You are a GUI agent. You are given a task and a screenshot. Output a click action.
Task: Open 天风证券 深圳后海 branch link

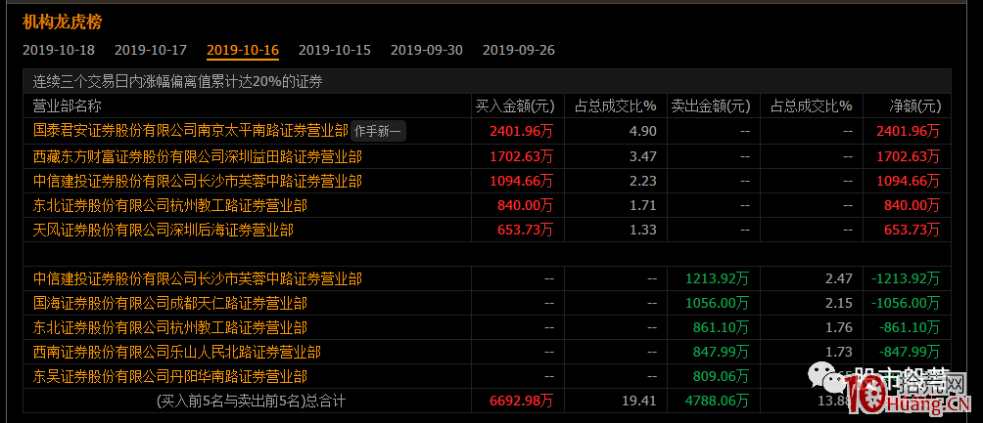163,231
